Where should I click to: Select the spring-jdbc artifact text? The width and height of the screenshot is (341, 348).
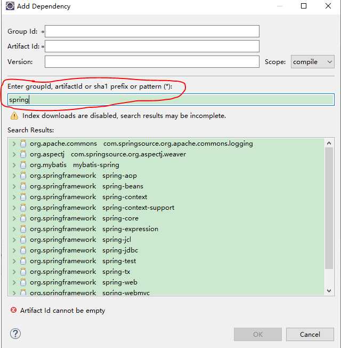[x=120, y=250]
